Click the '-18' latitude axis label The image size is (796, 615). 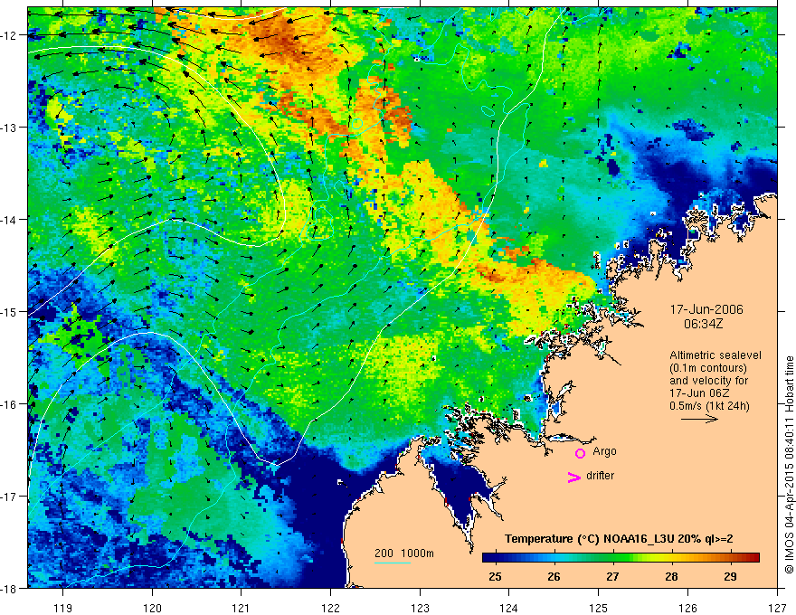(x=9, y=588)
